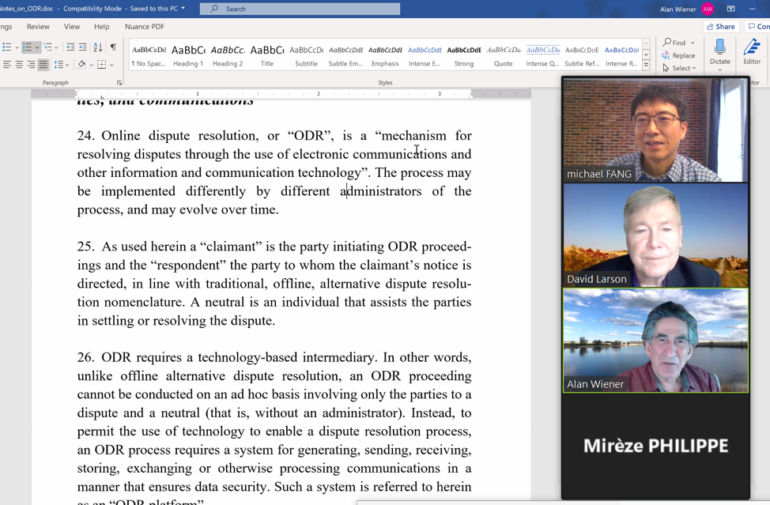Toggle numbered list formatting
The width and height of the screenshot is (770, 505).
28,47
